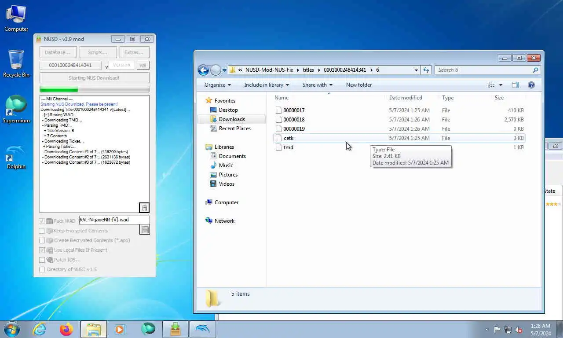Click the Wii button in NUSD
This screenshot has height=338, width=563.
(143, 65)
